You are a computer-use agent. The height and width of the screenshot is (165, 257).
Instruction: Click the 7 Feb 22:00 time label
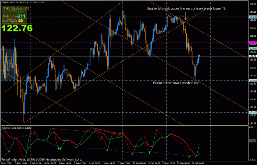(x=36, y=163)
